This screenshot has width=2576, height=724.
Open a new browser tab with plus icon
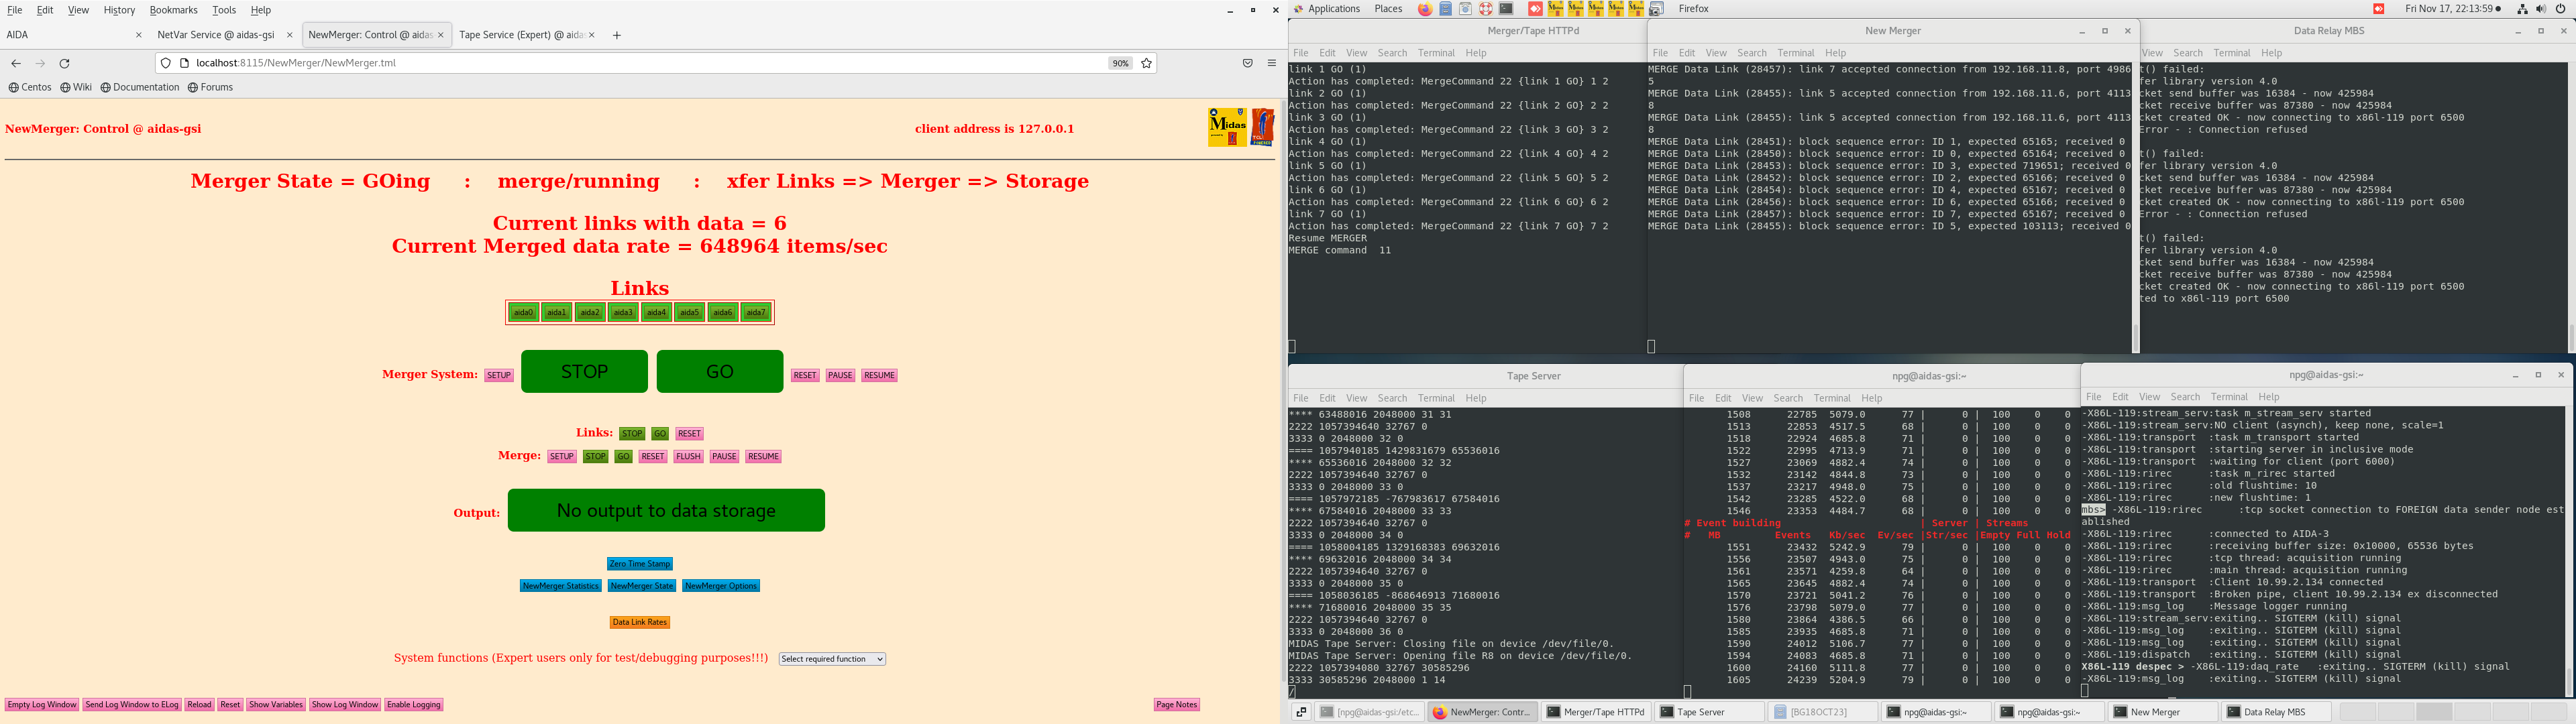[x=617, y=35]
